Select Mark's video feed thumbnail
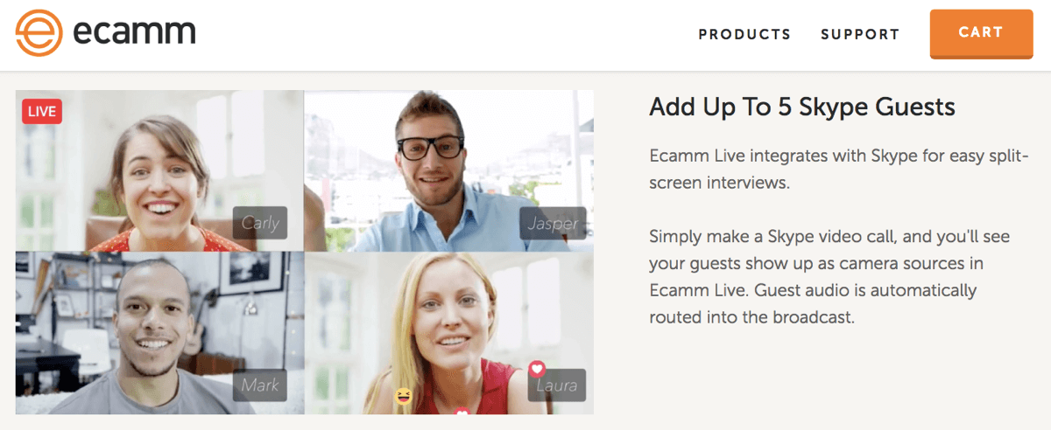1051x430 pixels. coord(159,333)
